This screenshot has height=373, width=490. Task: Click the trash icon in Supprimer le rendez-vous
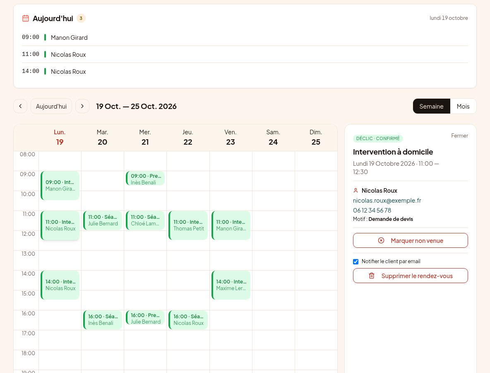372,276
